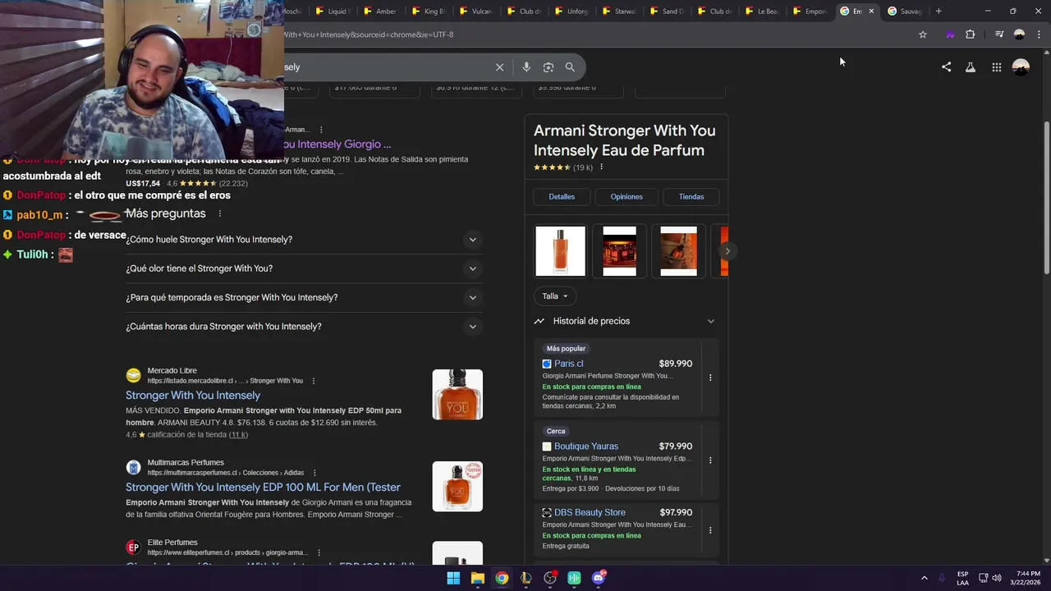This screenshot has height=591, width=1051.
Task: Open the Chrome extensions puzzle icon
Action: click(x=971, y=34)
